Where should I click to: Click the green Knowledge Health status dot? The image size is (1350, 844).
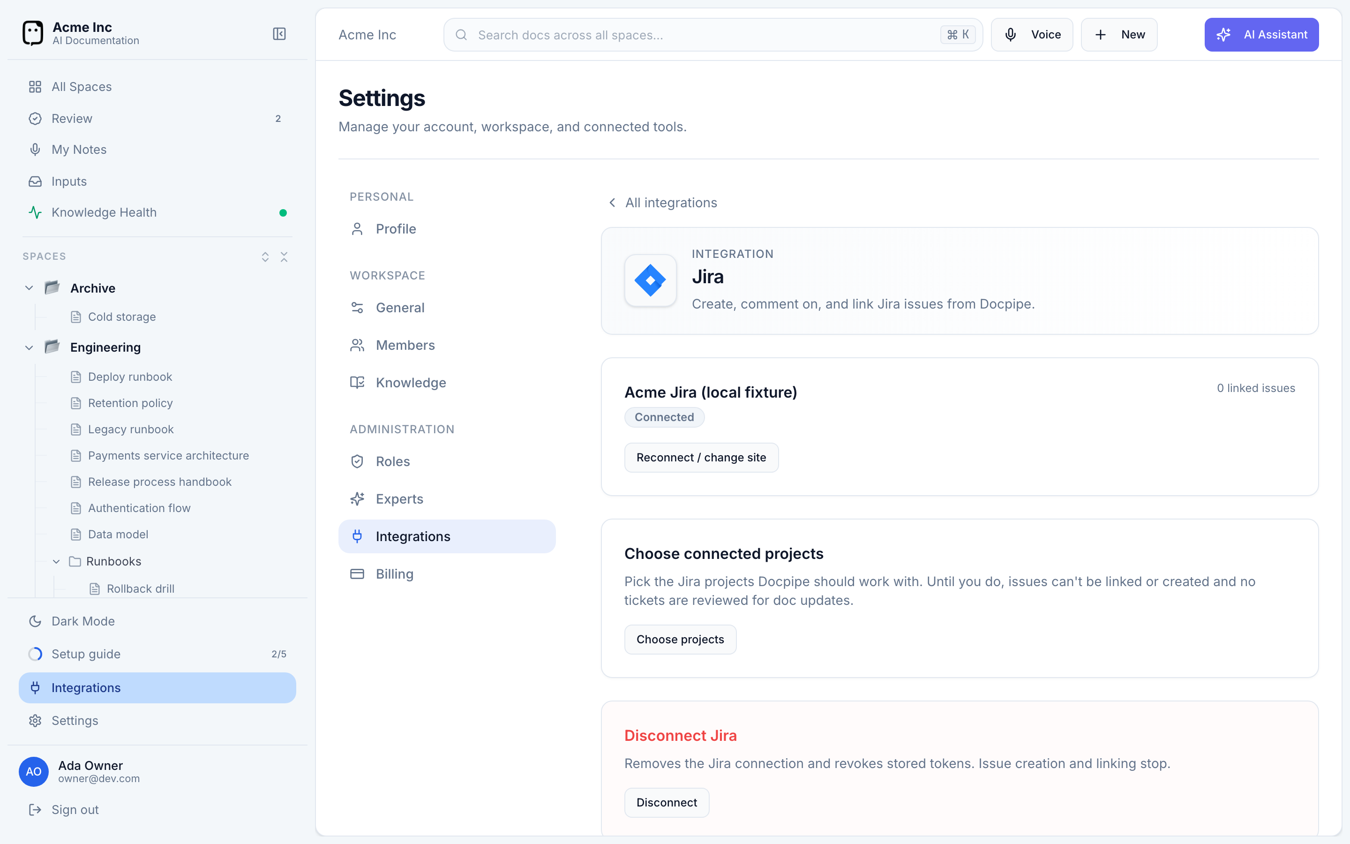point(283,213)
